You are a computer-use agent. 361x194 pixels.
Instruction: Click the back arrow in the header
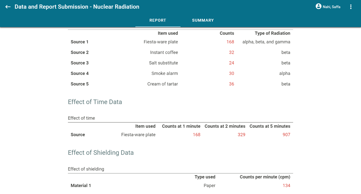coord(8,7)
